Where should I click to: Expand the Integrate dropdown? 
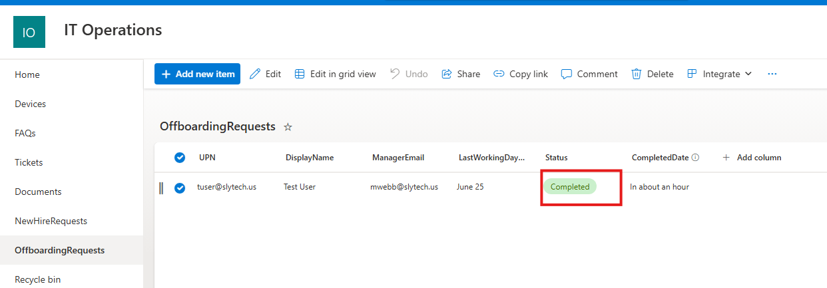point(719,74)
